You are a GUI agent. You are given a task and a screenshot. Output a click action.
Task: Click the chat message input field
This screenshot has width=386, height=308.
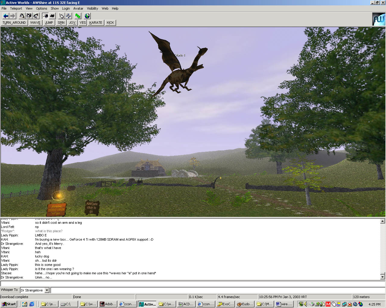point(192,284)
